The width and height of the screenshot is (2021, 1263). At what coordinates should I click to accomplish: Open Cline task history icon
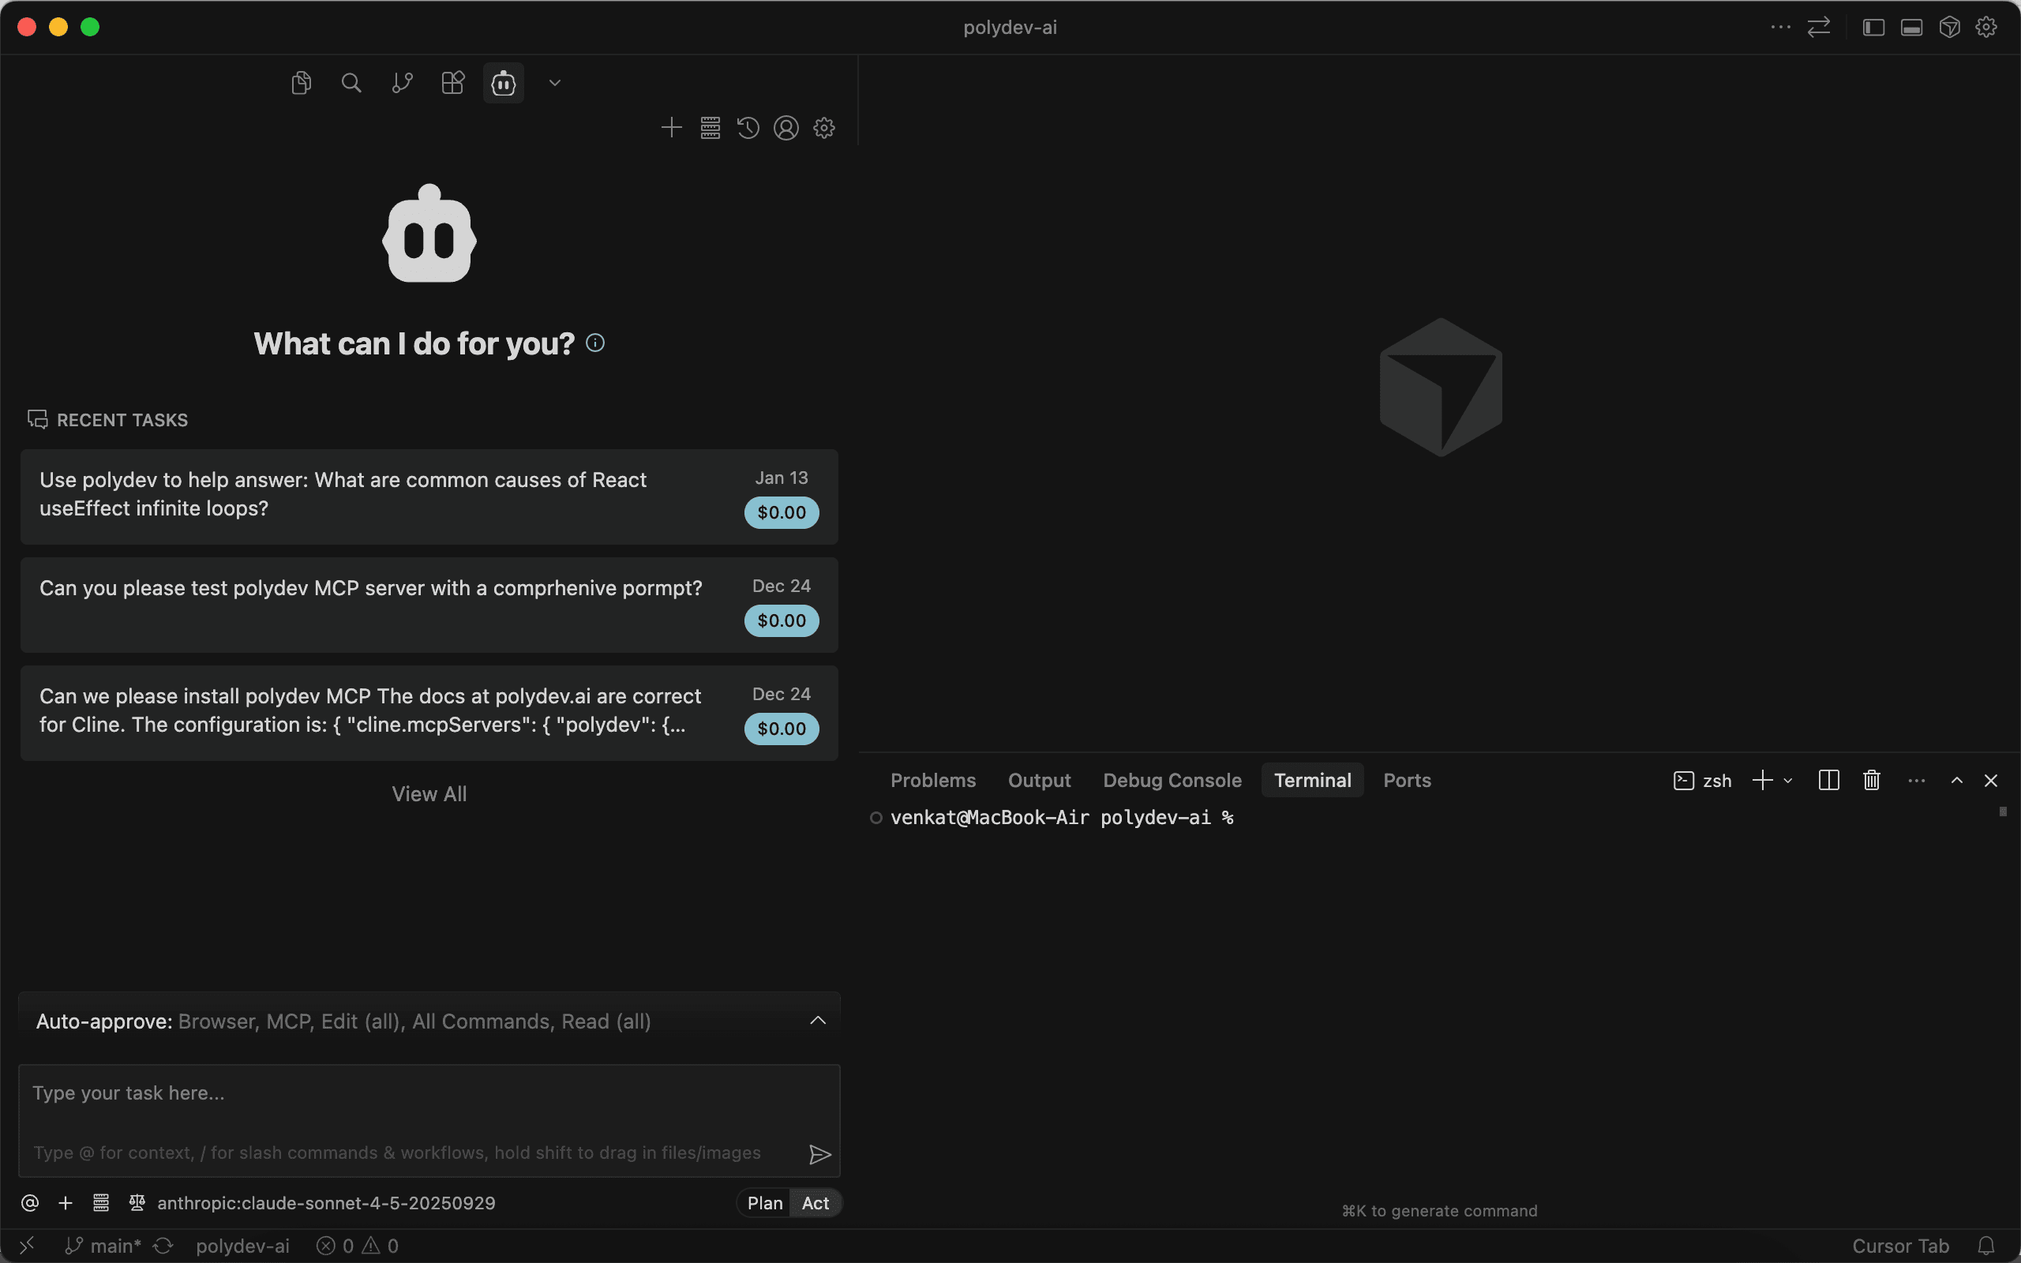pyautogui.click(x=748, y=128)
